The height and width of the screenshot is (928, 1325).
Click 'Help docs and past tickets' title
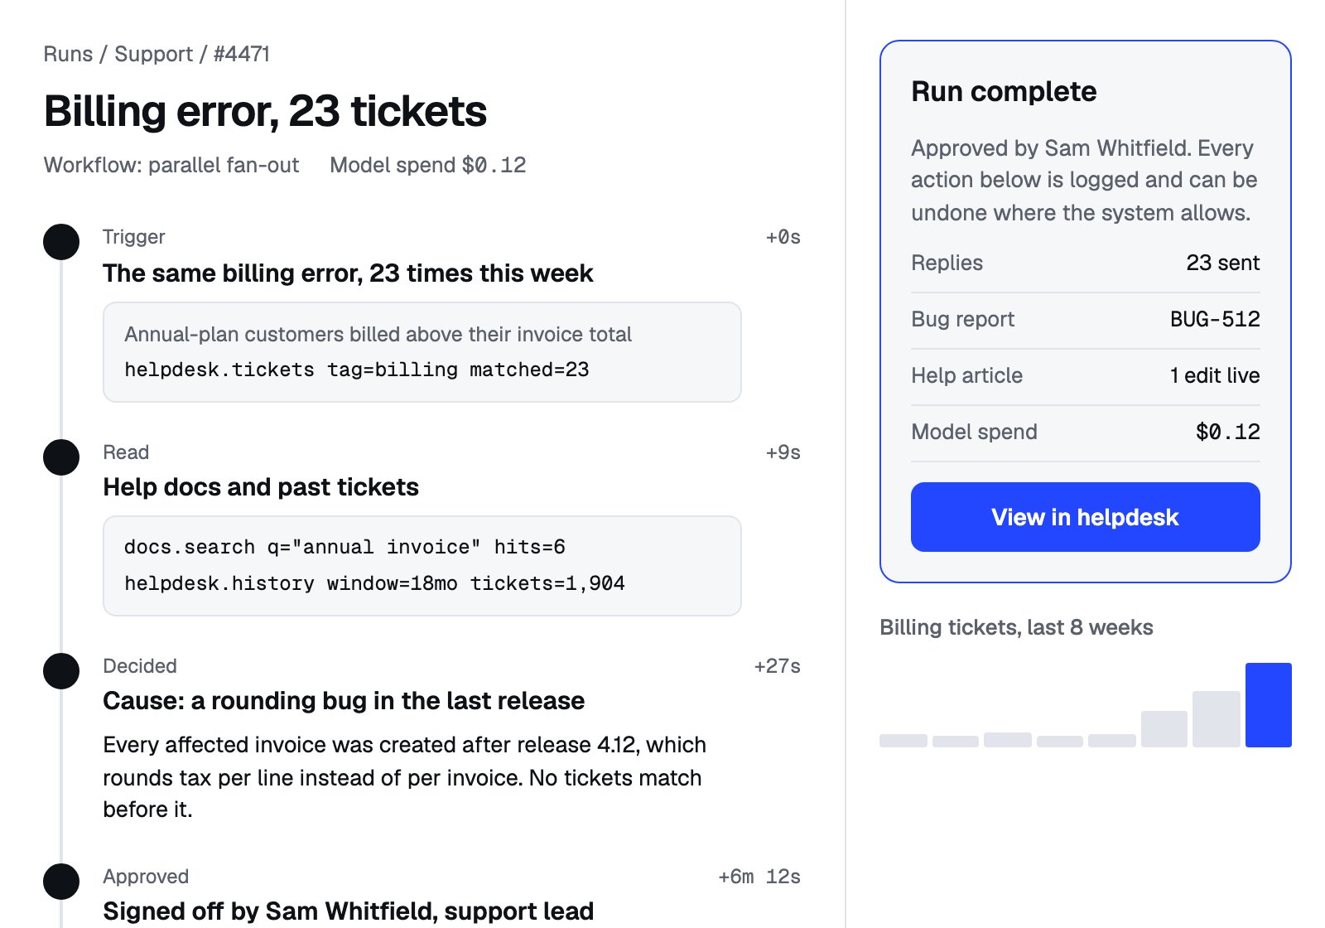click(x=261, y=487)
